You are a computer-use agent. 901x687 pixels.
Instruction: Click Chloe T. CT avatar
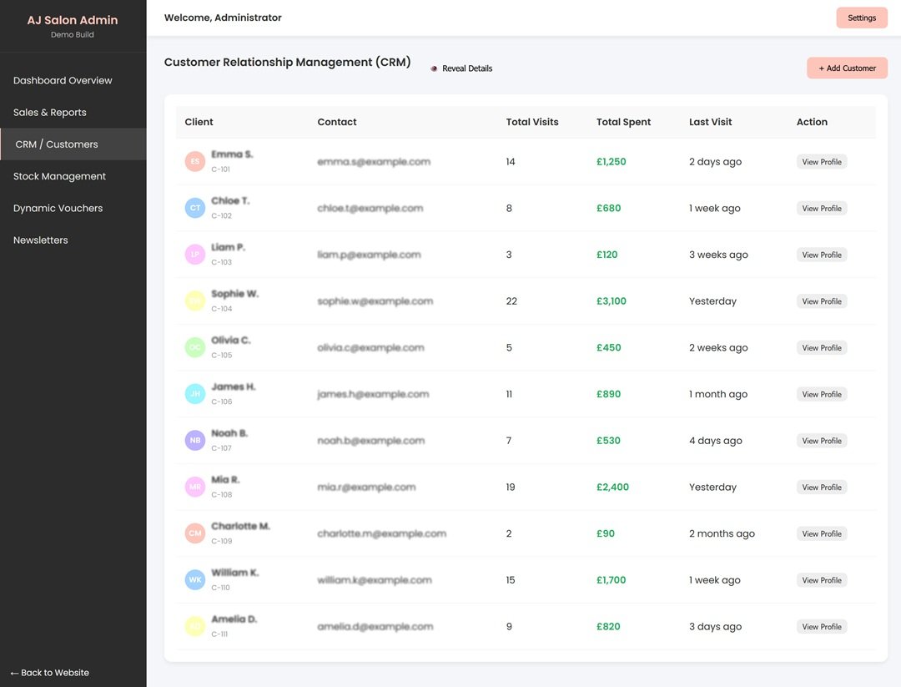pyautogui.click(x=194, y=208)
